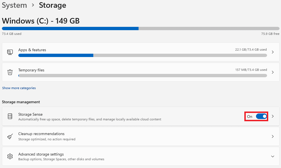Open Temporary files chevron arrow
The height and width of the screenshot is (168, 281).
coord(273,72)
